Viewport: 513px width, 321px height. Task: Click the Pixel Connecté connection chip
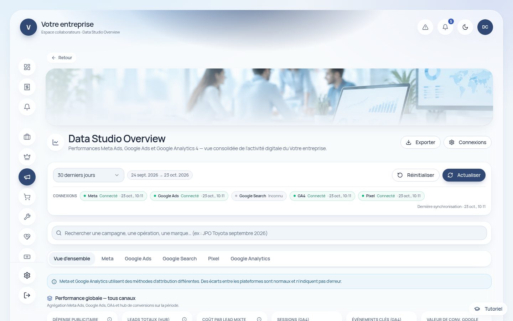coord(391,196)
